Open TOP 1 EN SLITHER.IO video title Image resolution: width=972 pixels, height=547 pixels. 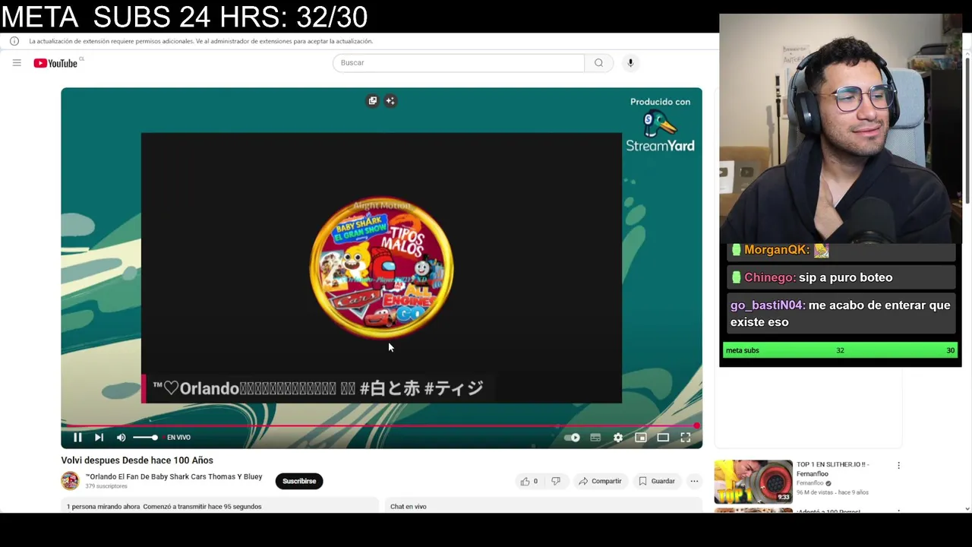[832, 469]
